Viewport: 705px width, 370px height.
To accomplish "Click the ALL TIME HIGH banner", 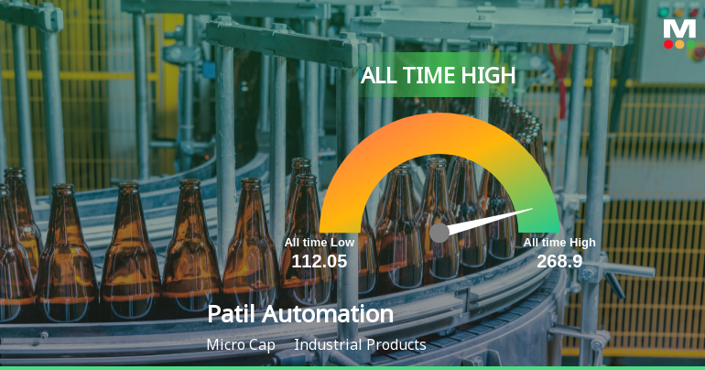I will (438, 75).
